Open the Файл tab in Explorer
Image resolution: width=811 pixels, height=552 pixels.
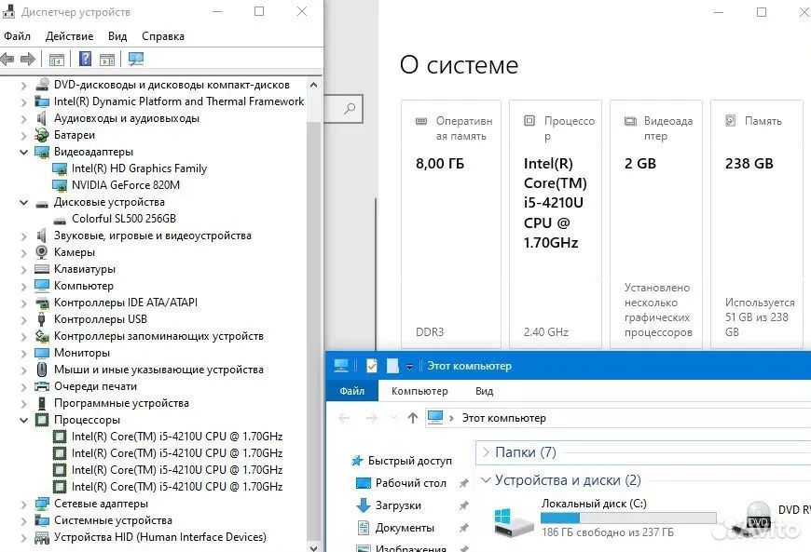pos(352,391)
